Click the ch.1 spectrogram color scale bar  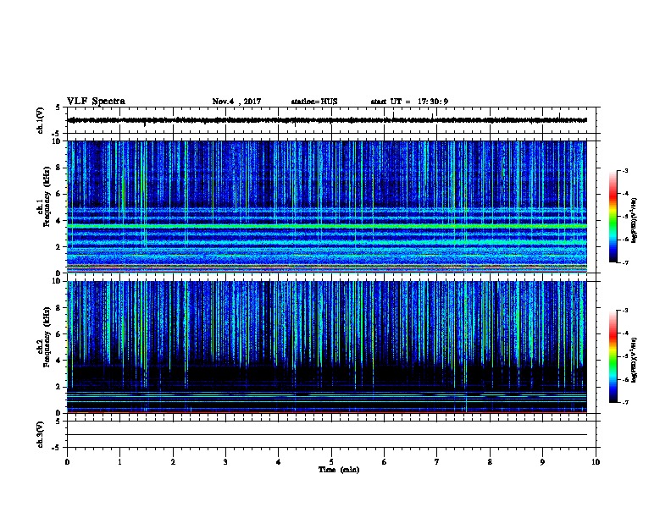(x=613, y=217)
